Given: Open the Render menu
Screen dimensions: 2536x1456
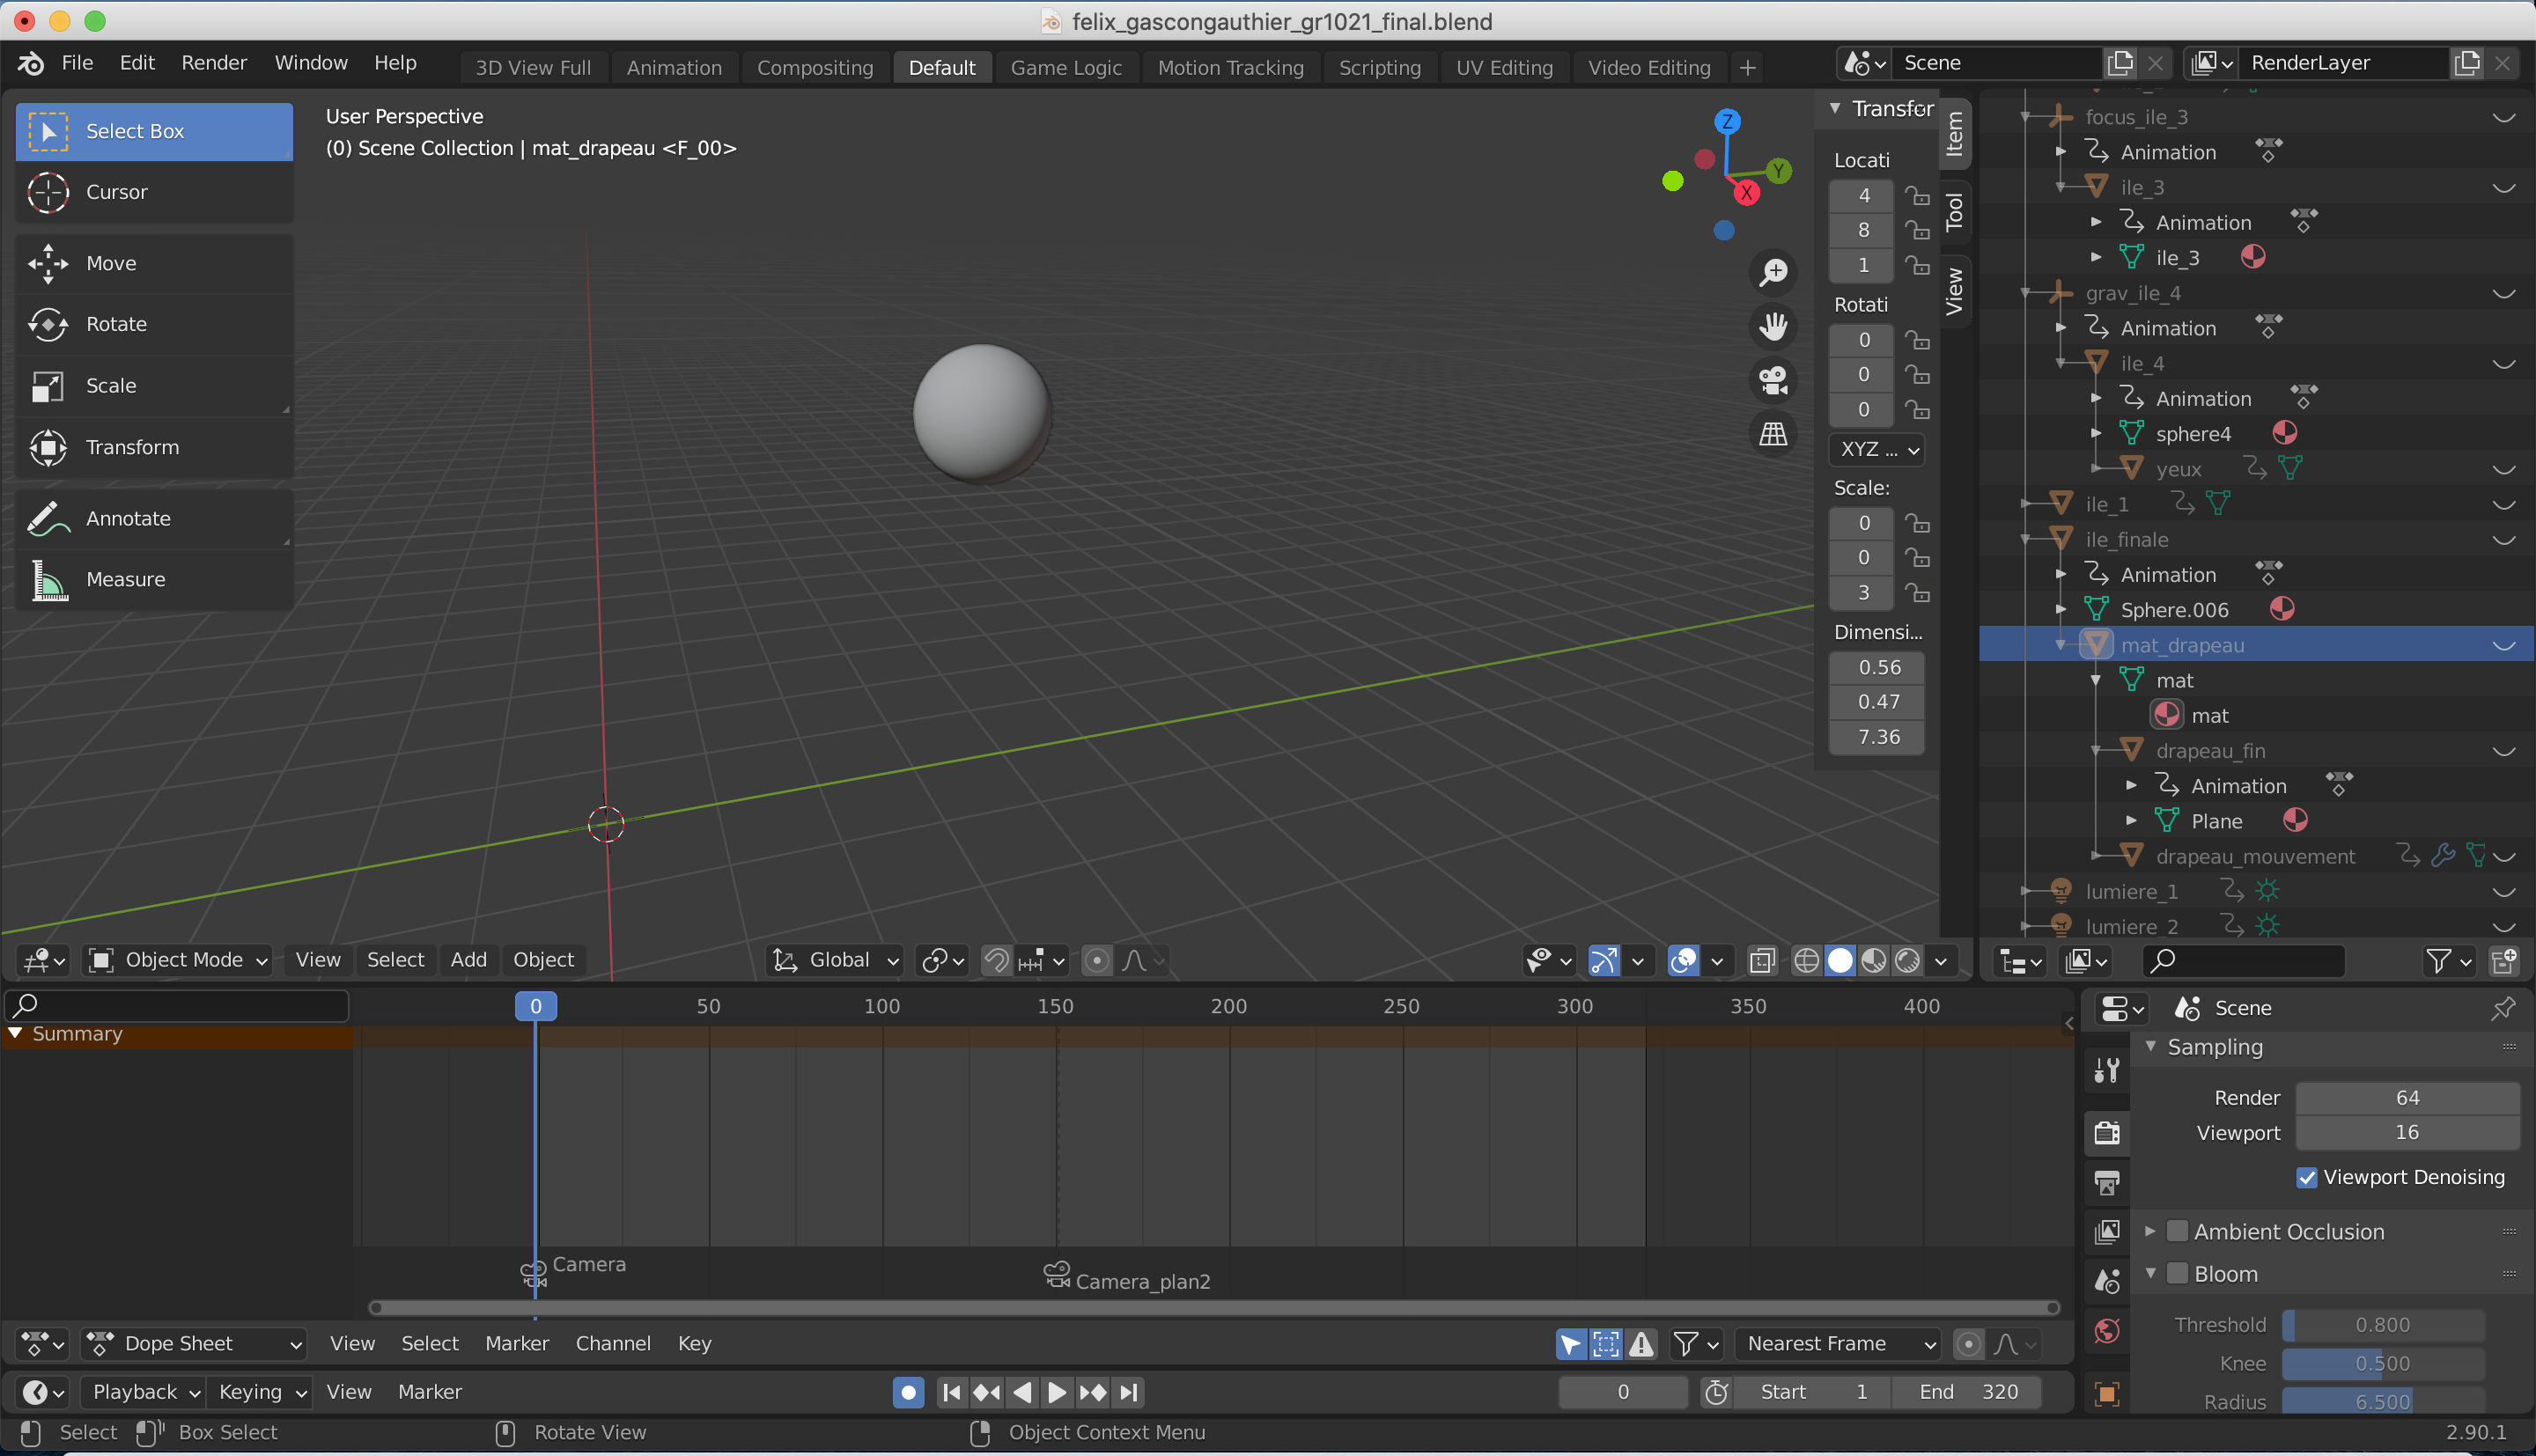Looking at the screenshot, I should 214,62.
